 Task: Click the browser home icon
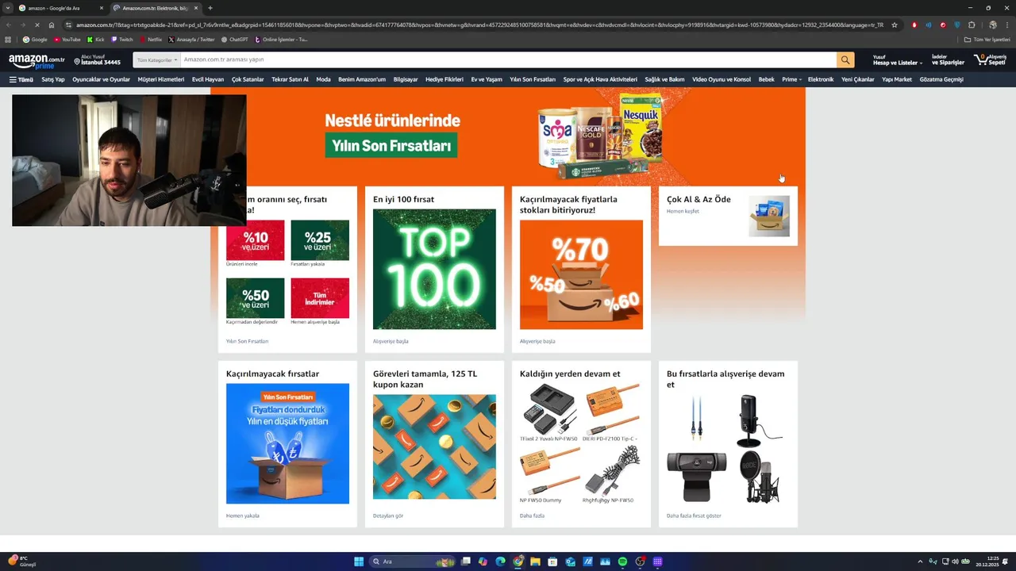[52, 25]
